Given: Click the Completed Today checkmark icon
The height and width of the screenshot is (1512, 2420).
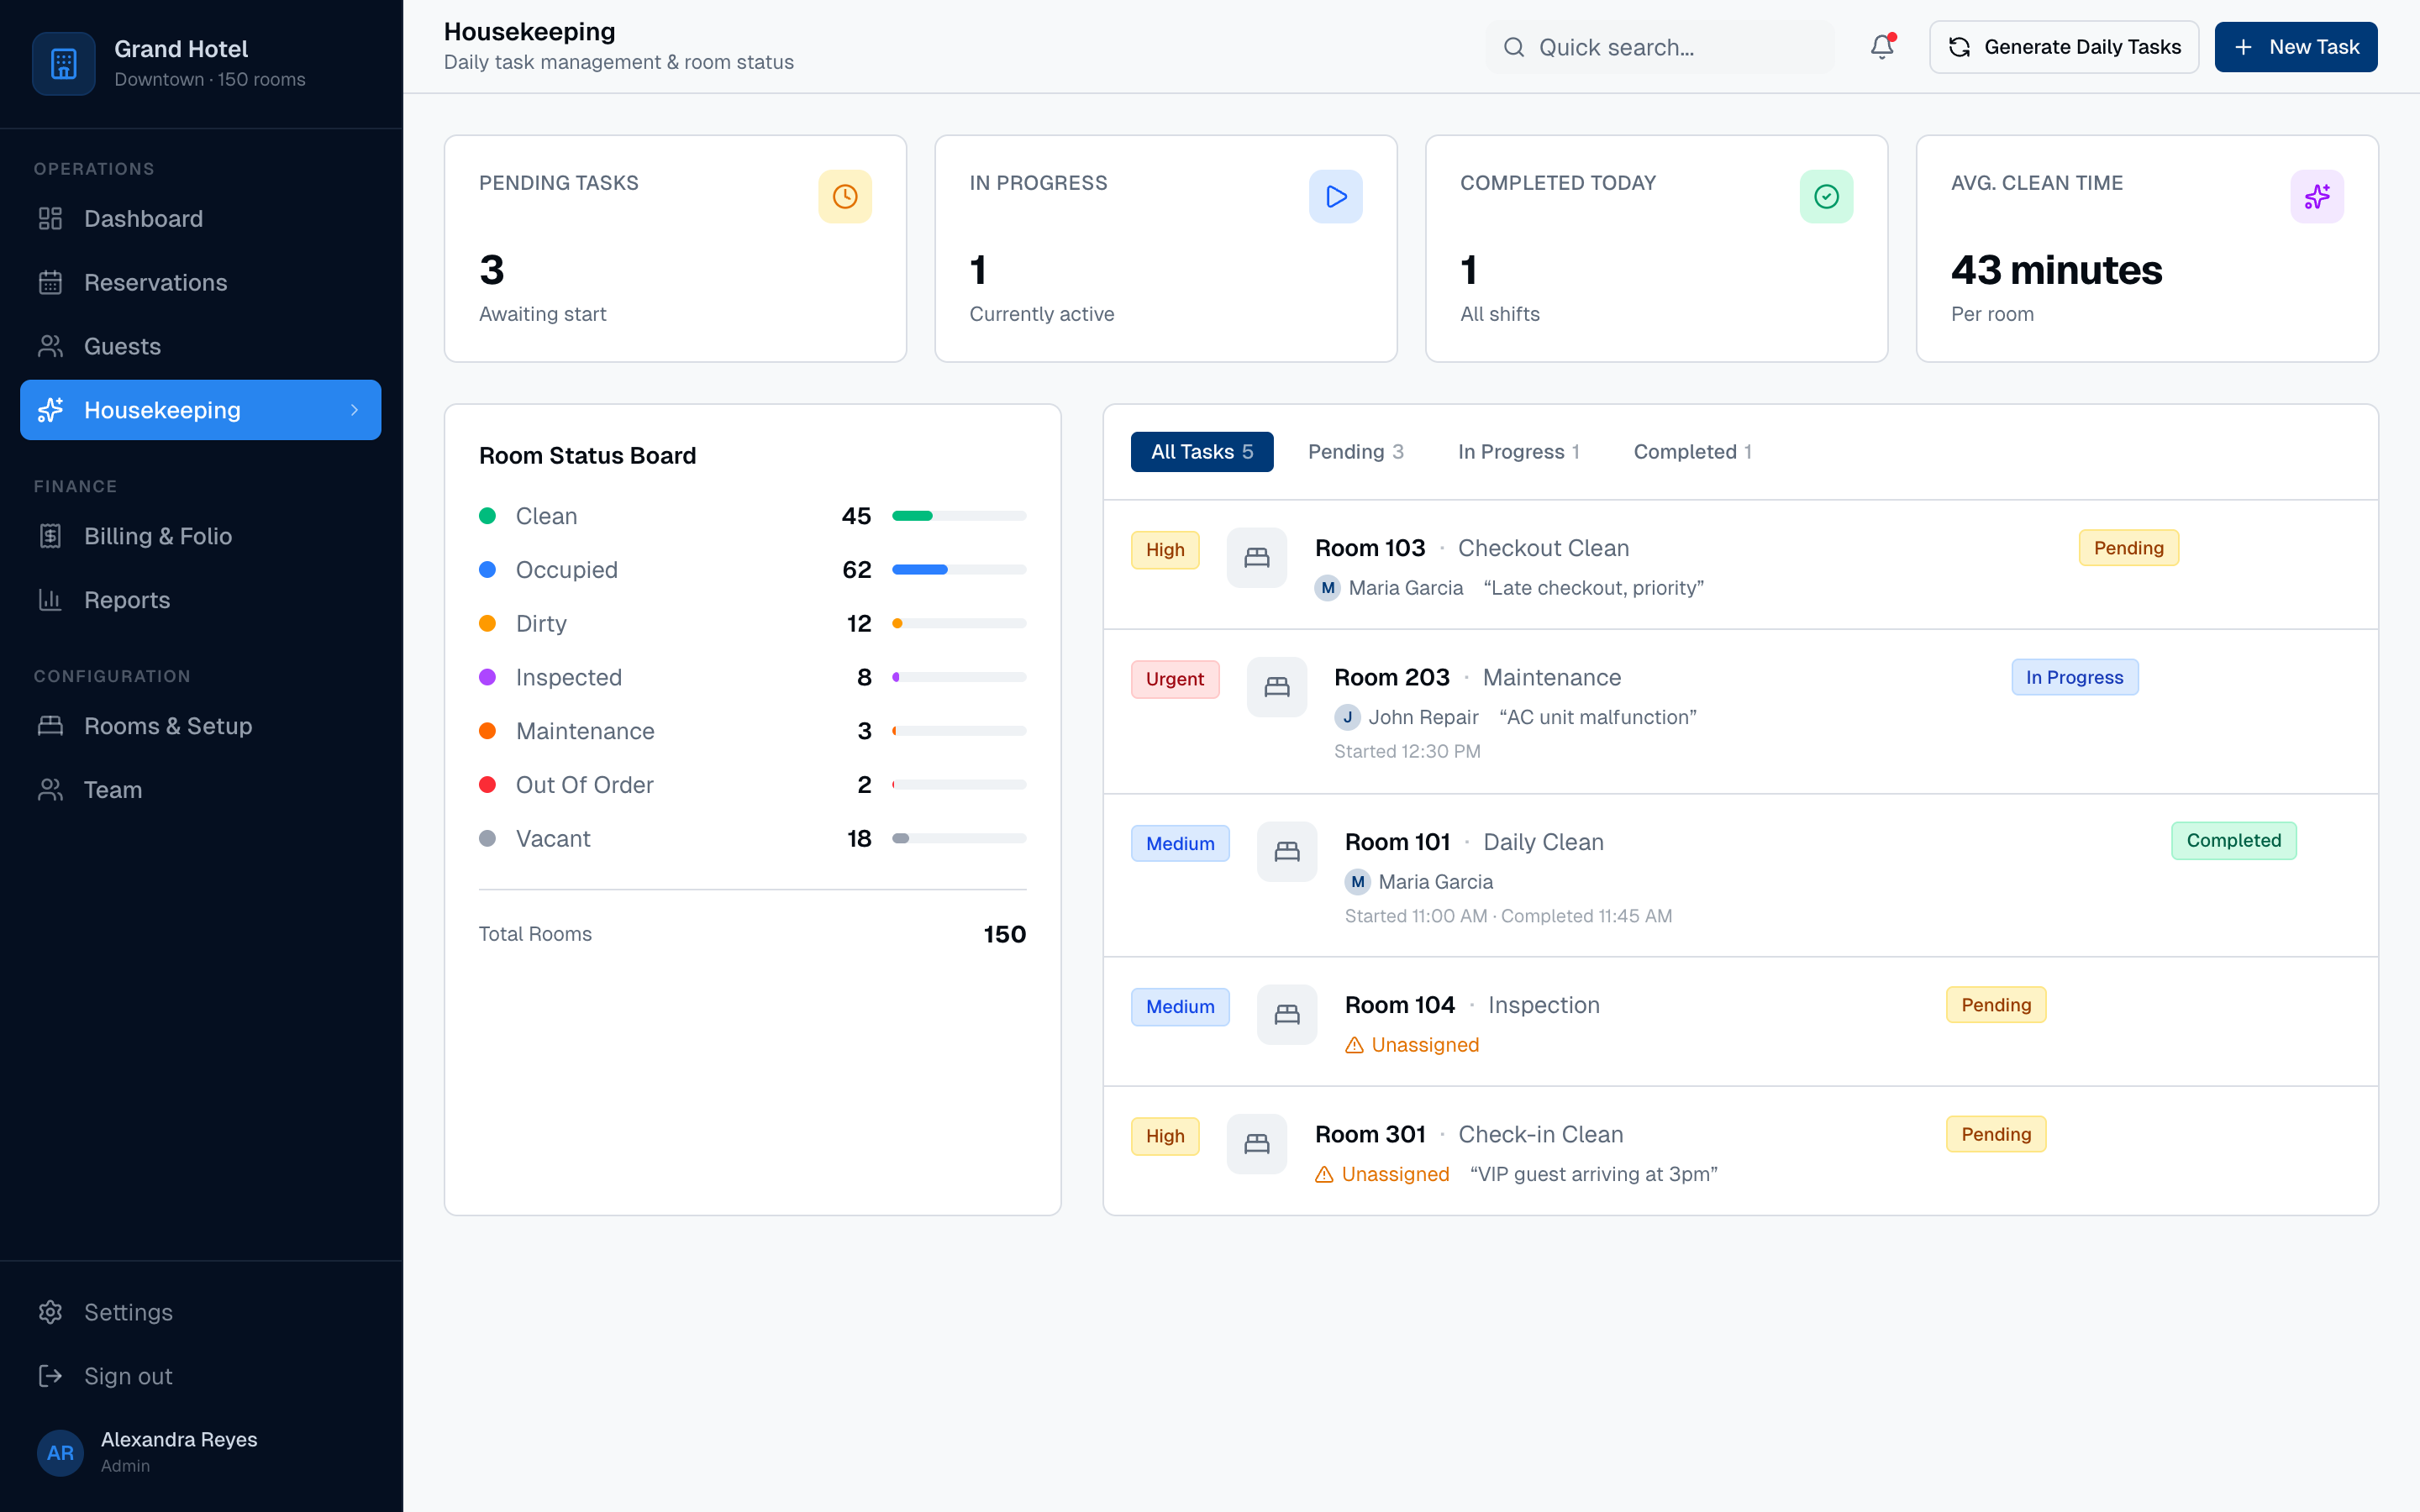Looking at the screenshot, I should [1827, 196].
